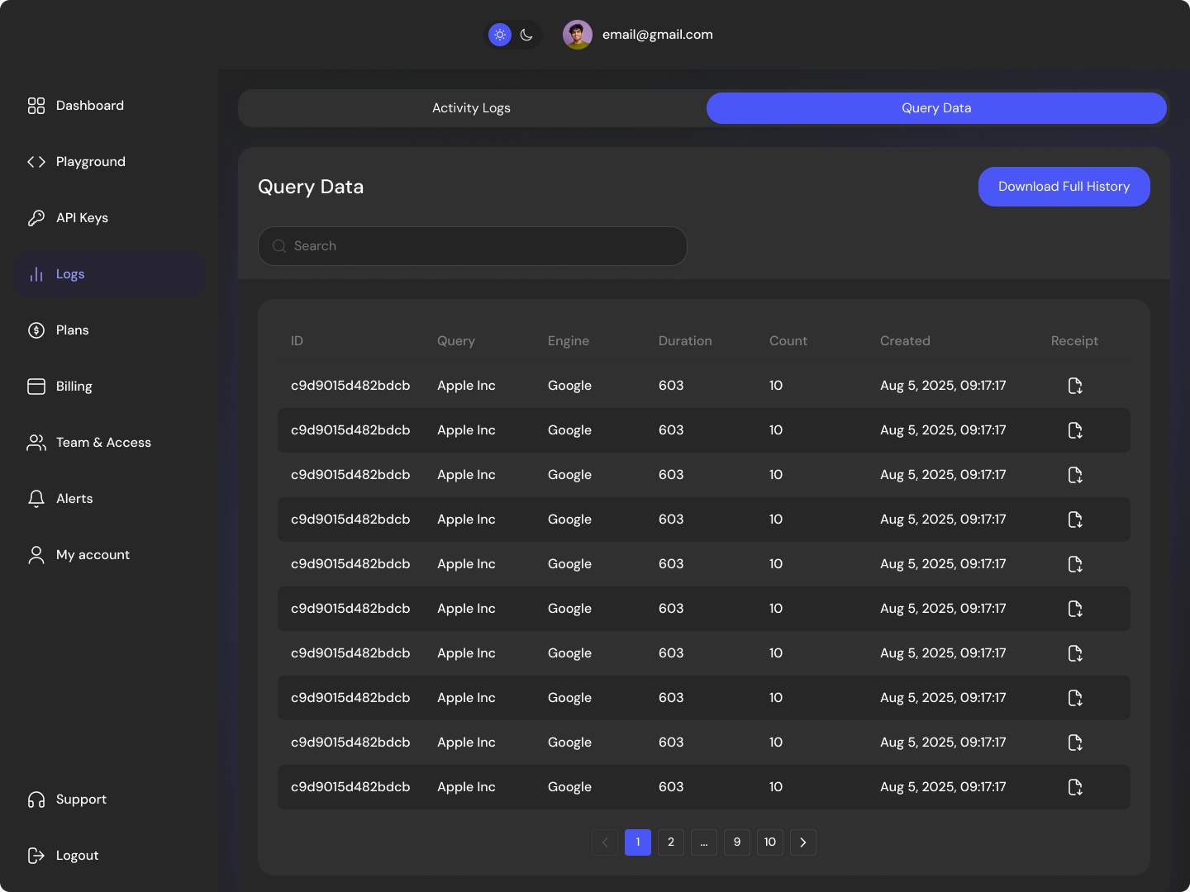
Task: Select the Query Data tab
Action: [935, 108]
